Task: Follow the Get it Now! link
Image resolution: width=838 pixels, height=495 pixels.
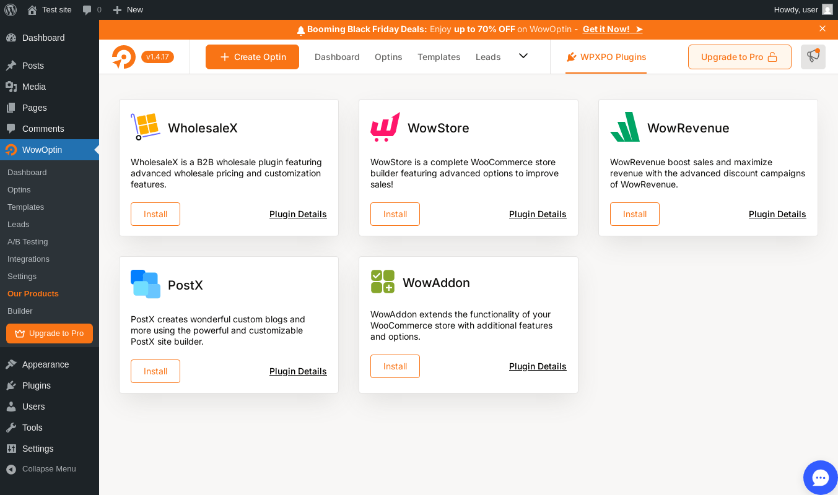Action: 613,29
